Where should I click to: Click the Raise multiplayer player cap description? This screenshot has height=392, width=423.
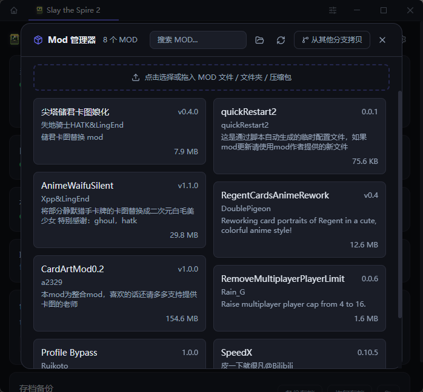coord(293,304)
